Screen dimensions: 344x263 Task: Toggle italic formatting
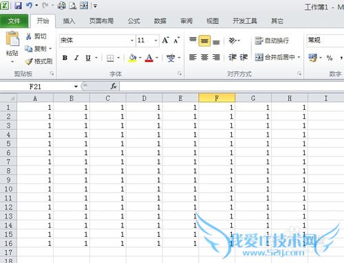[76, 58]
